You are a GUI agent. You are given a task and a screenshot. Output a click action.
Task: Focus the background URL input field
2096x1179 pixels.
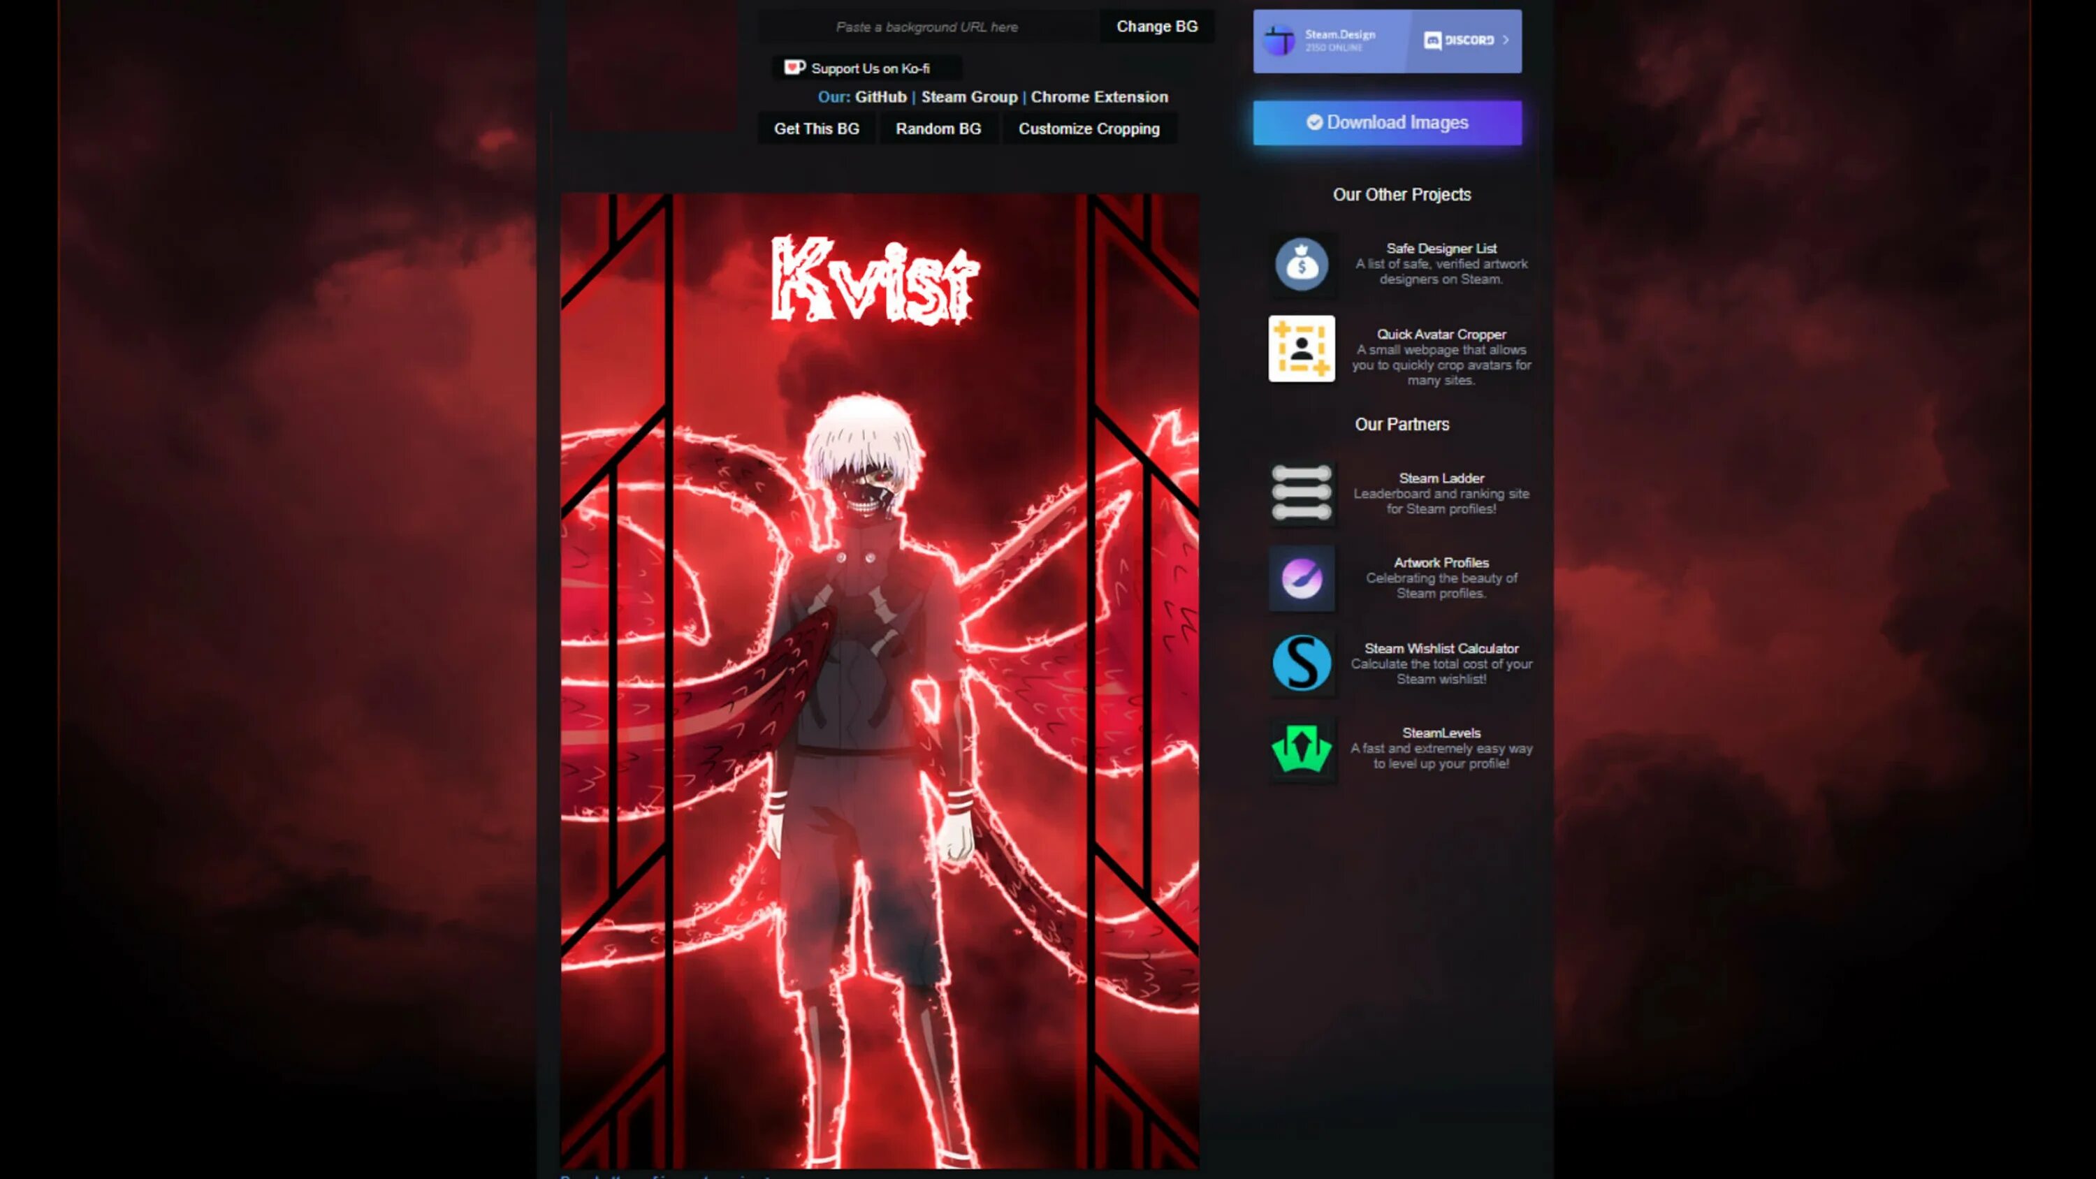[928, 27]
